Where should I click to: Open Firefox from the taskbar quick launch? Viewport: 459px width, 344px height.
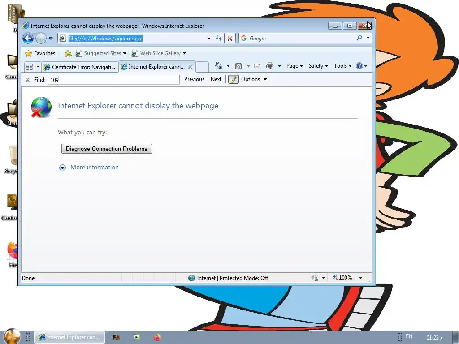point(157,337)
